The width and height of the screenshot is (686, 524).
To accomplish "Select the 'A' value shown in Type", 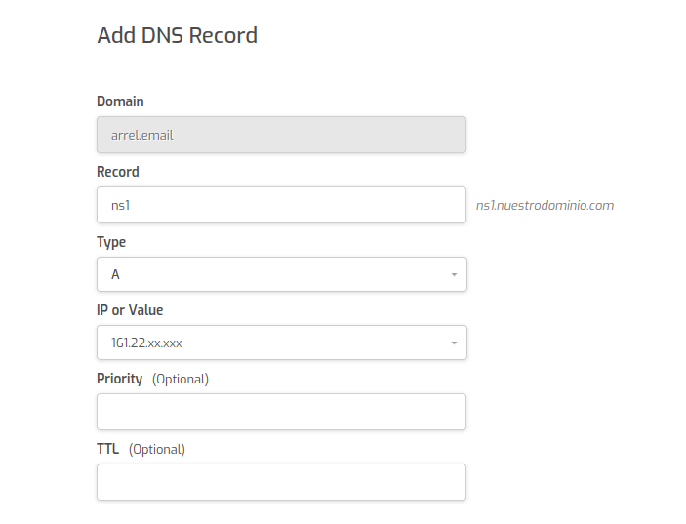I will point(115,275).
